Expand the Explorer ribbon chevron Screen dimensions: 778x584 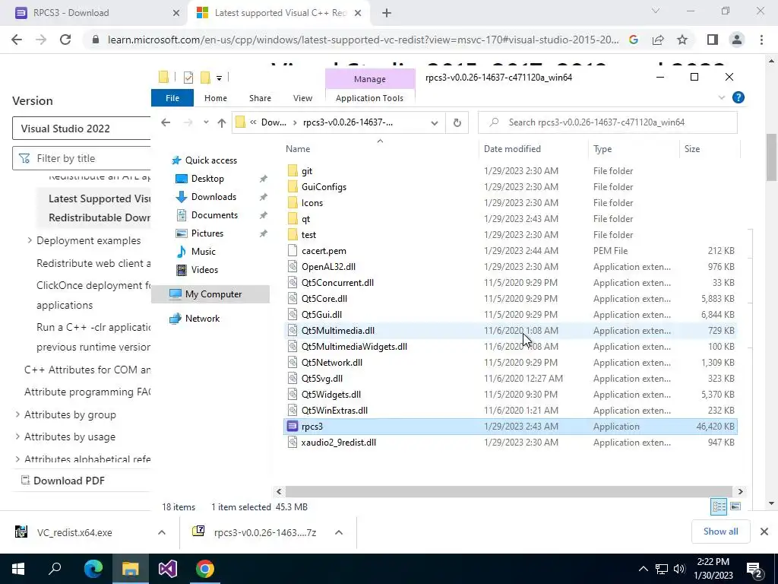click(722, 98)
